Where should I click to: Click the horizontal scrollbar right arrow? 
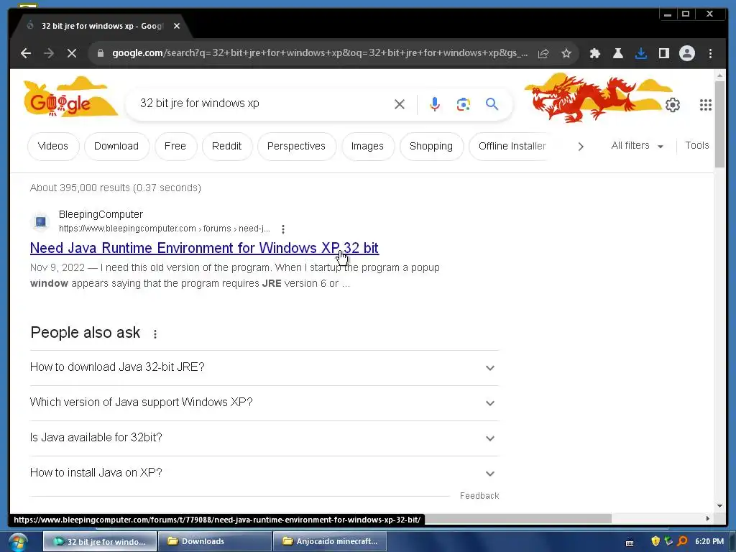[708, 519]
